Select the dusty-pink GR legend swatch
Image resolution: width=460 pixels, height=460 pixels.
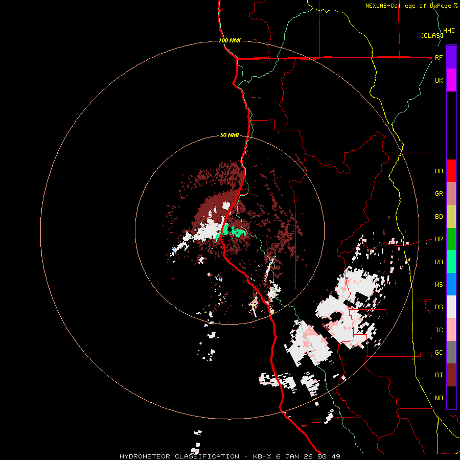click(x=451, y=194)
